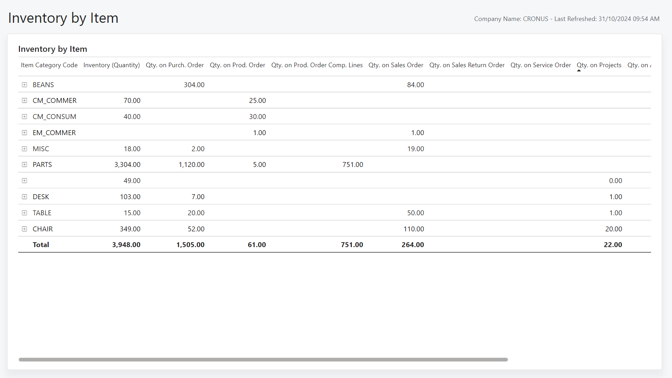Expand the blank category row

pos(24,181)
